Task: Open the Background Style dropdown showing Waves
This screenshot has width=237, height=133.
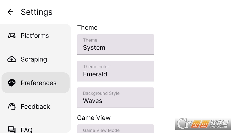Action: click(x=115, y=98)
